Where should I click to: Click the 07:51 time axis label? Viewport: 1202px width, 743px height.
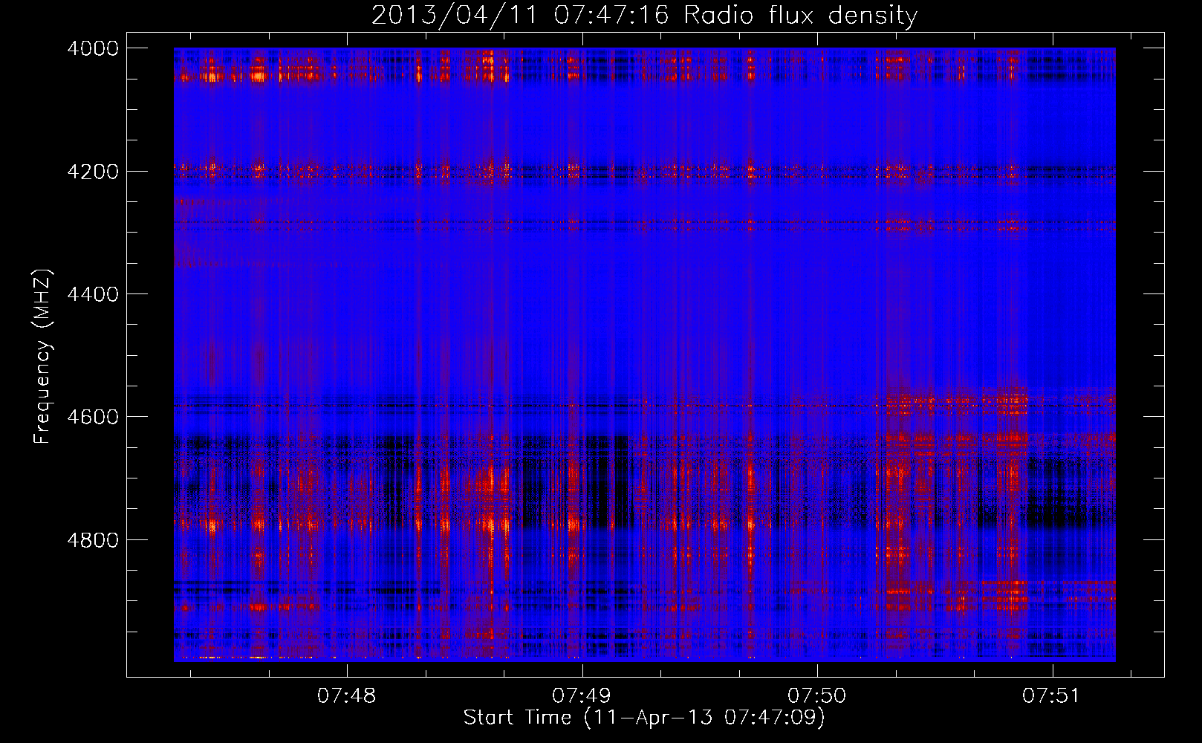coord(1051,695)
